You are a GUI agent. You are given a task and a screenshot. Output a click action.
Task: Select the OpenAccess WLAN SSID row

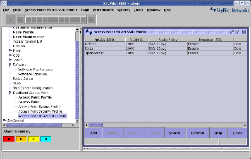(x=166, y=53)
